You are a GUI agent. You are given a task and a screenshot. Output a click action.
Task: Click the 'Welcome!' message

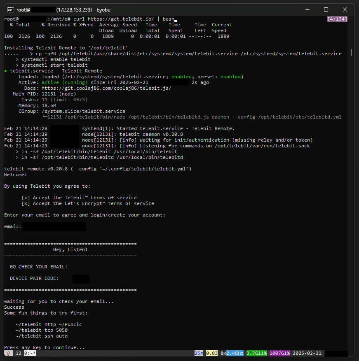click(15, 175)
